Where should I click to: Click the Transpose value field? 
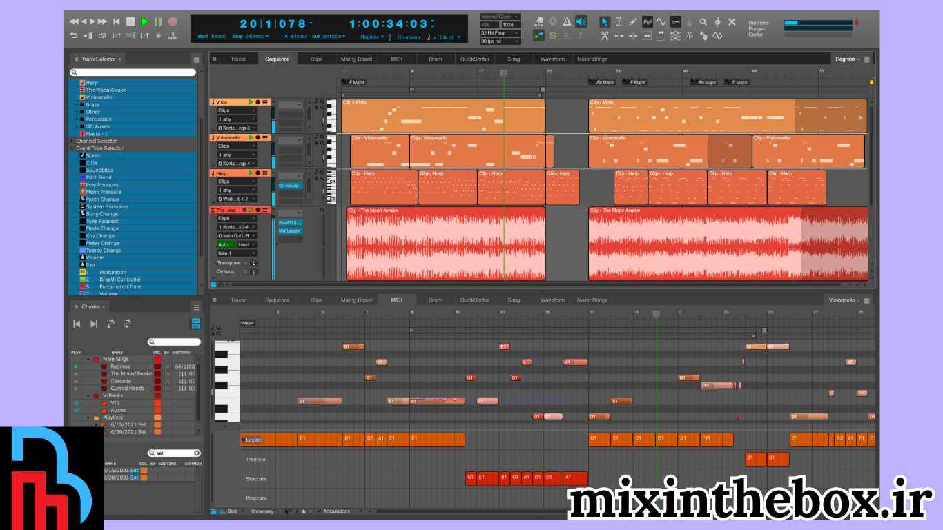(253, 263)
